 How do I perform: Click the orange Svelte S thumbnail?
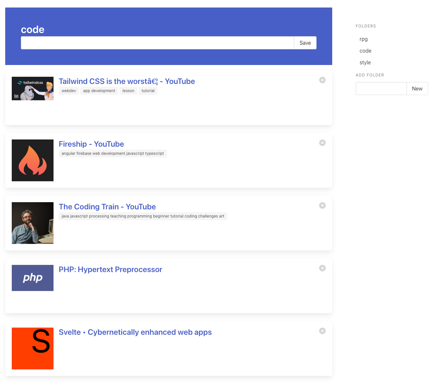coord(33,348)
